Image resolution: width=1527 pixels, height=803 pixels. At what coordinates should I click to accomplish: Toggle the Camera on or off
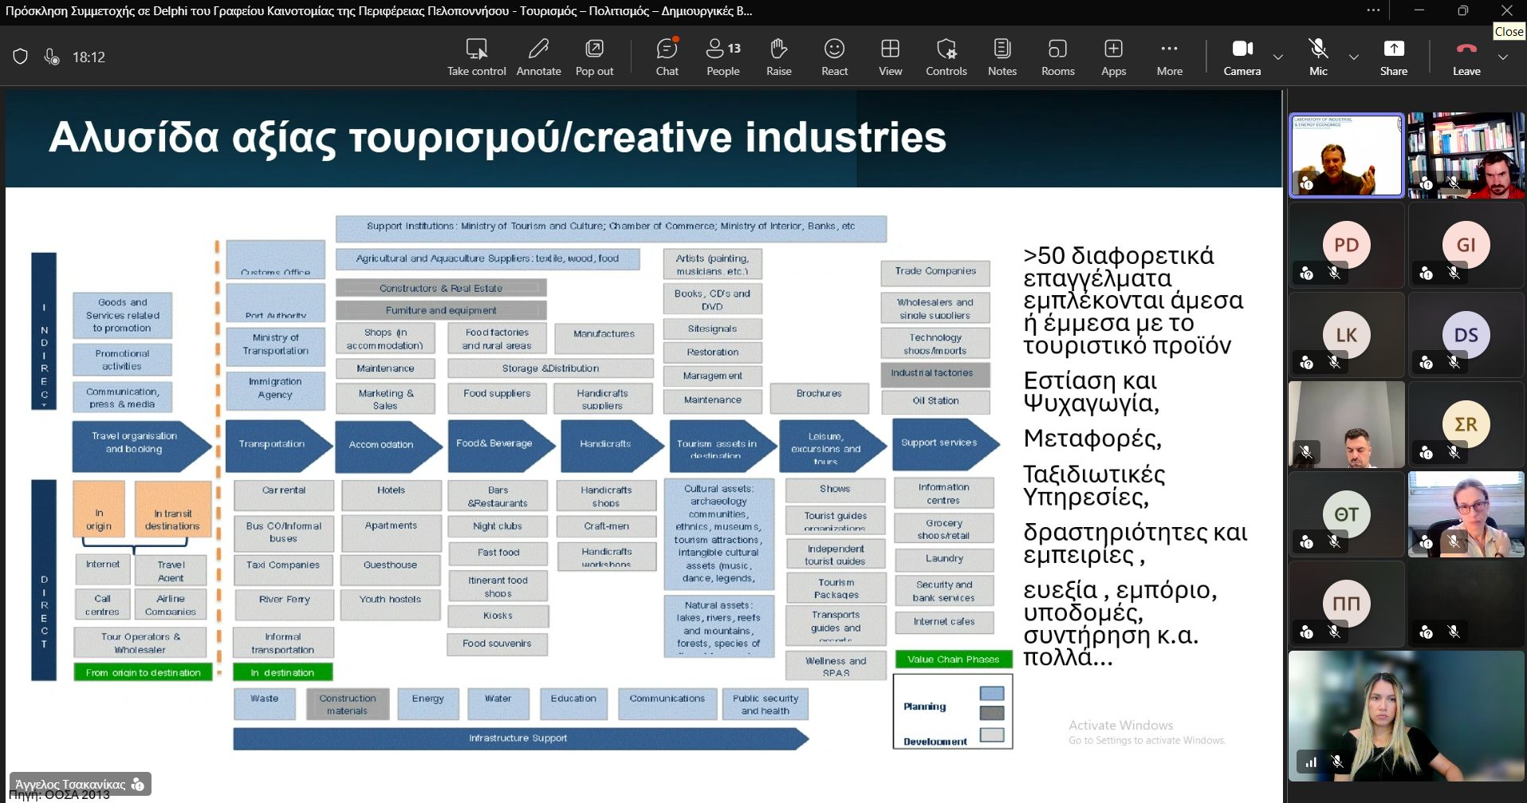1242,57
